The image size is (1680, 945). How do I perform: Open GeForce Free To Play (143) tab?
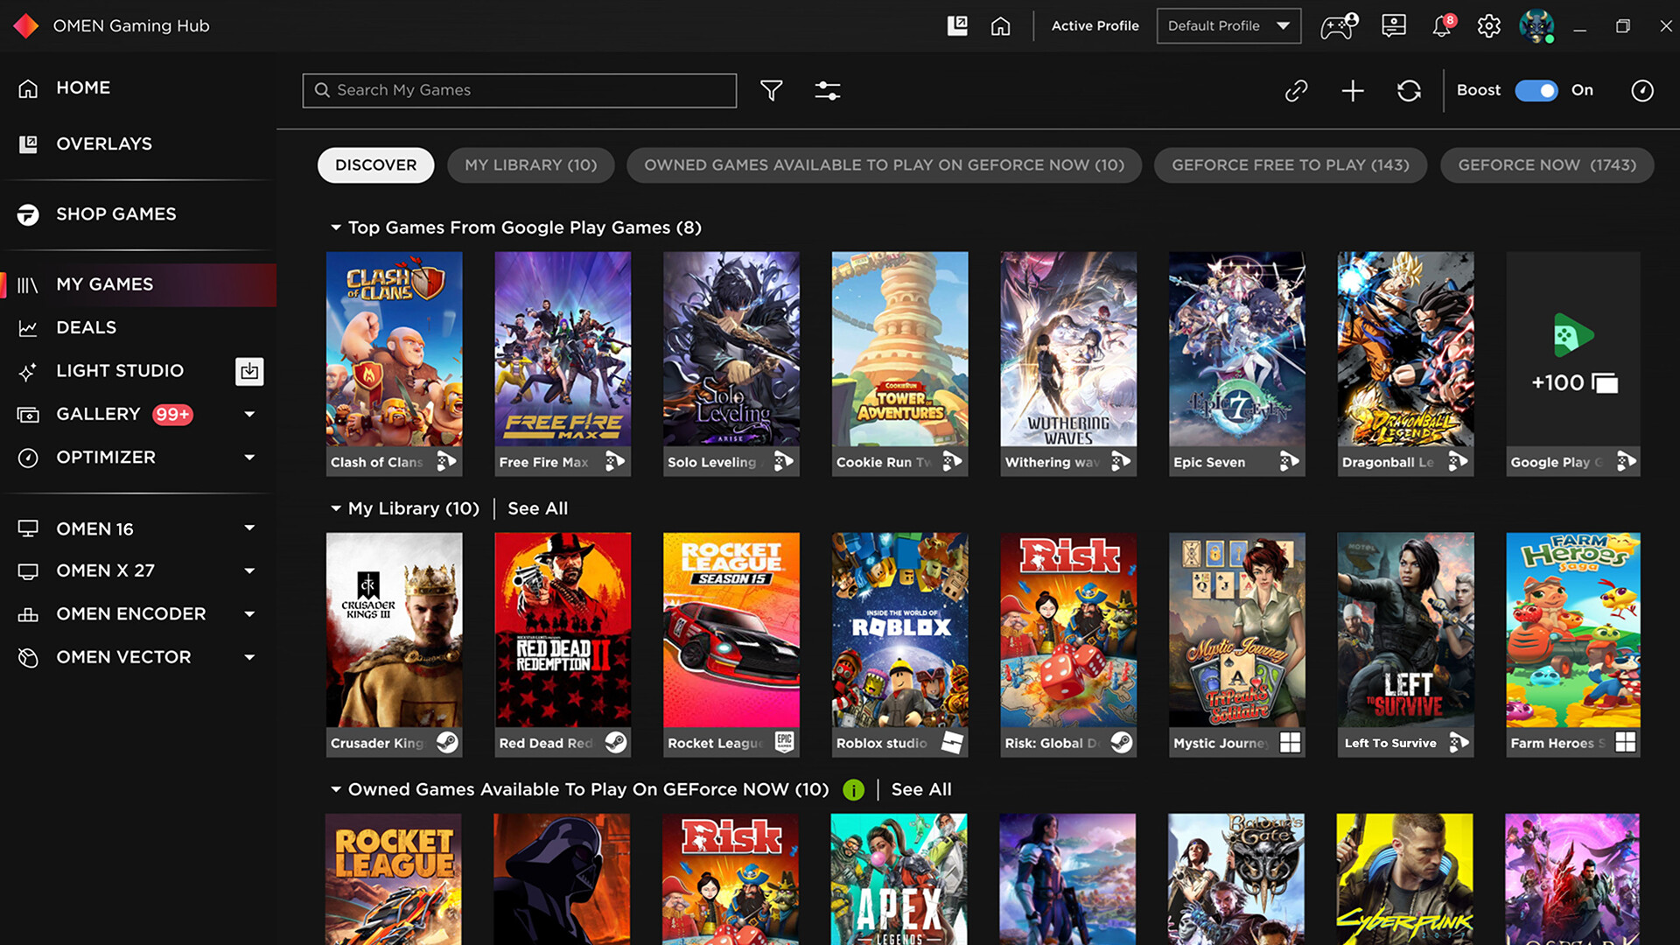[1291, 165]
